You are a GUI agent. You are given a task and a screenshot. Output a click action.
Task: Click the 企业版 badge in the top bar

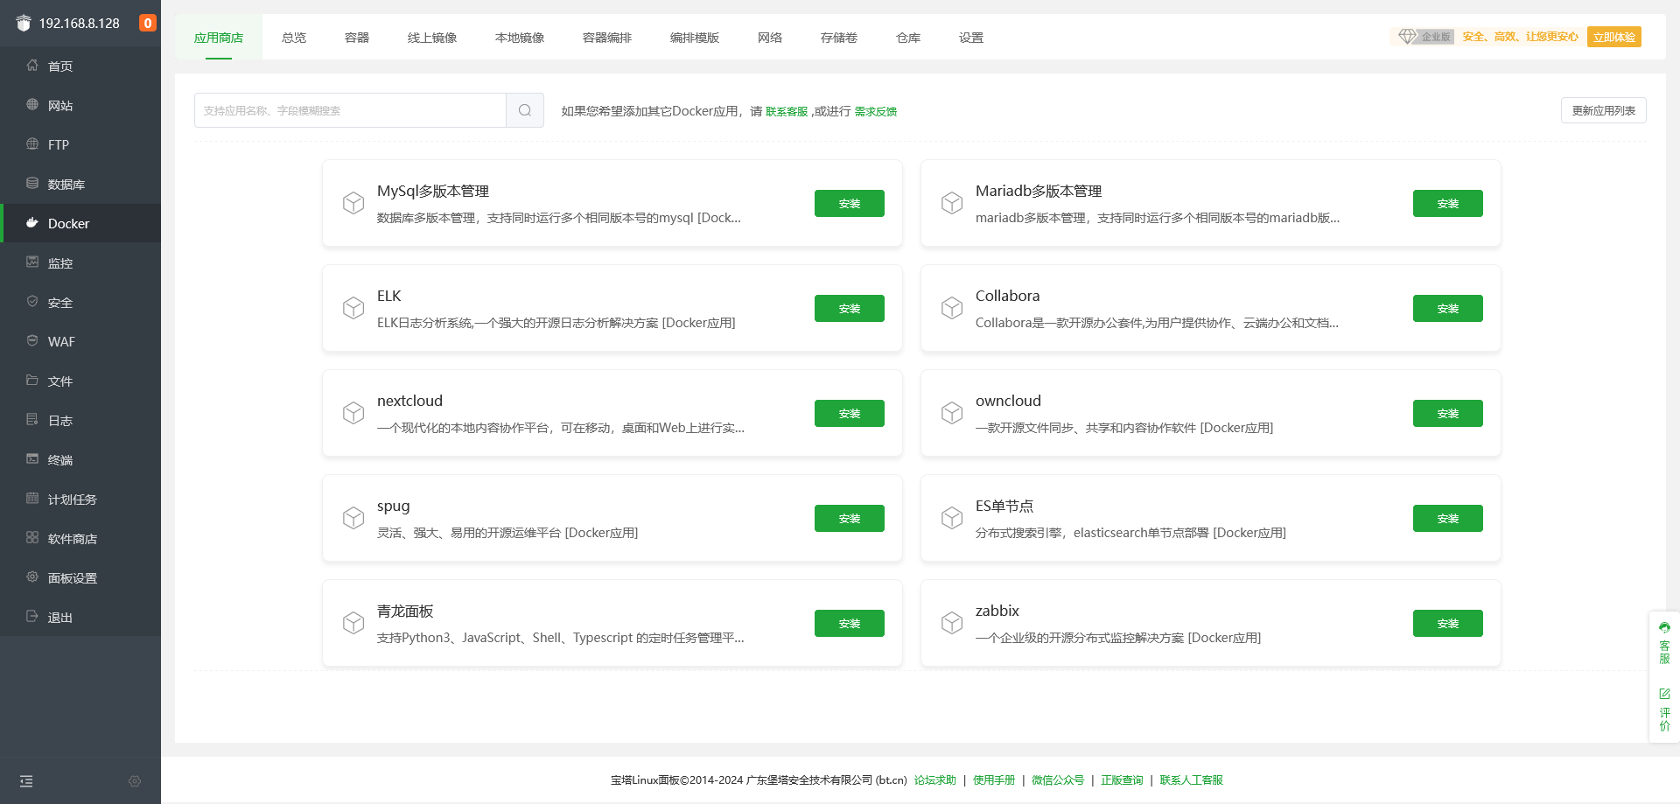click(x=1425, y=37)
